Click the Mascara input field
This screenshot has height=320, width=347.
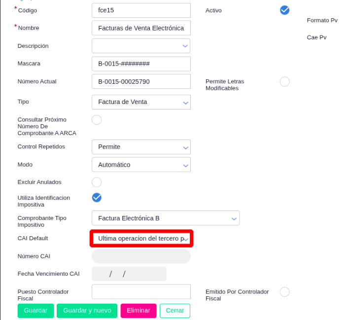(x=141, y=64)
